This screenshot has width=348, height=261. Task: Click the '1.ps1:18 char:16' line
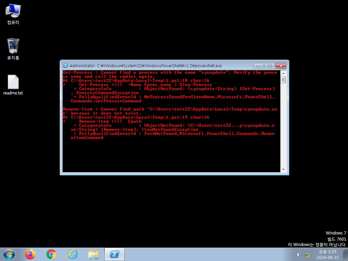pos(136,81)
